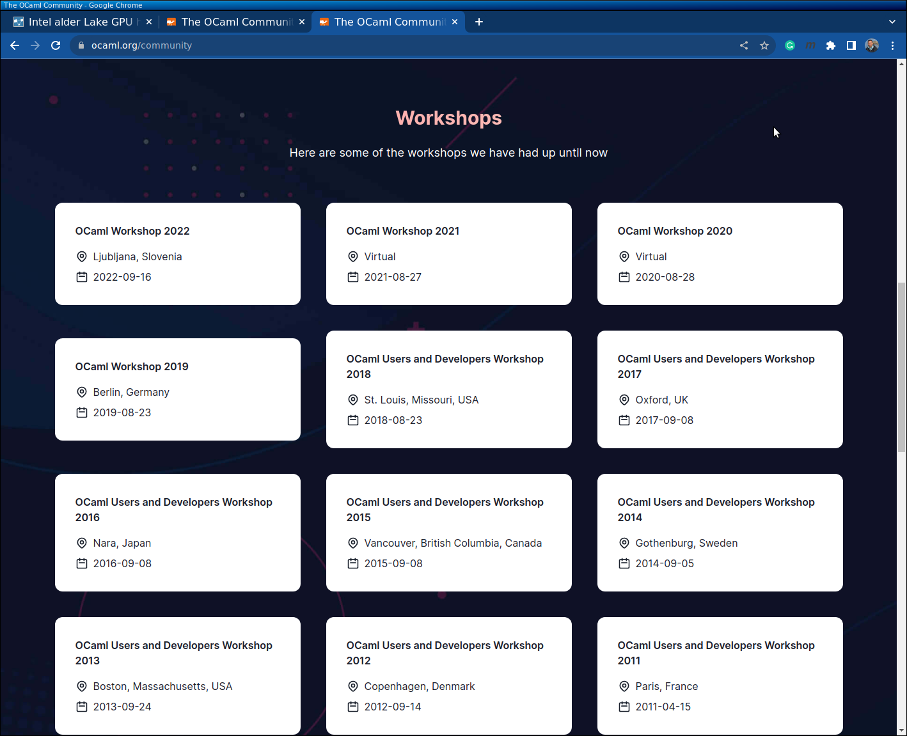Screen dimensions: 907x736
Task: Open the Grammarly extension icon
Action: coord(790,45)
